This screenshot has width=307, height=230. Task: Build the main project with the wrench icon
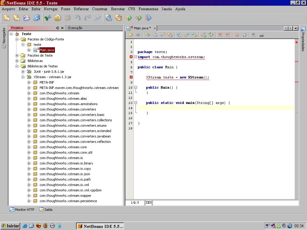pos(109,18)
